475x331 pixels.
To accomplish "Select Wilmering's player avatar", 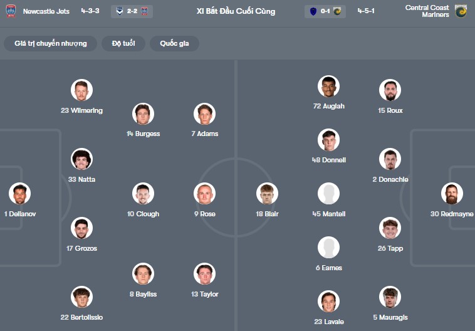I will [x=81, y=90].
